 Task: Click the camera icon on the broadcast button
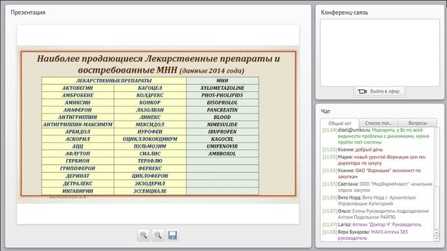tap(362, 91)
